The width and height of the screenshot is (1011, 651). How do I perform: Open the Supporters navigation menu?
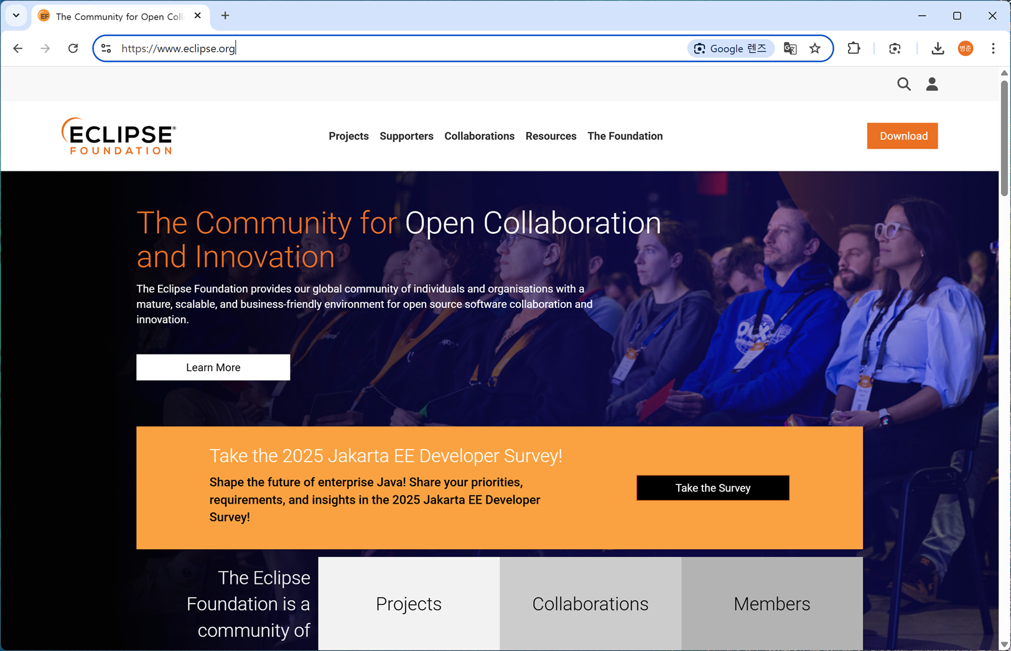406,136
